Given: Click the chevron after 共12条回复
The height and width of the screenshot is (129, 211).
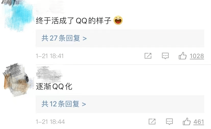Looking at the screenshot, I should coord(84,104).
